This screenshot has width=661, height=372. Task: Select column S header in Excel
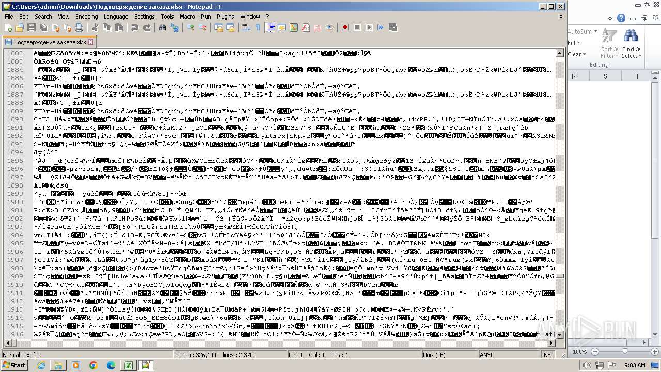[x=605, y=76]
